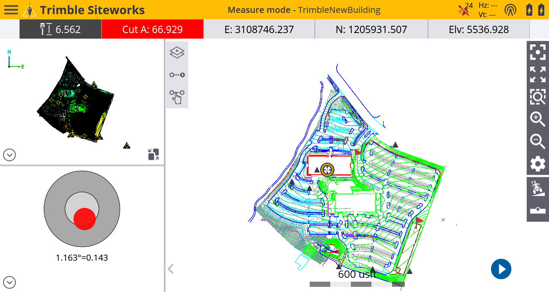Select the small x marker east of site

pyautogui.click(x=443, y=219)
